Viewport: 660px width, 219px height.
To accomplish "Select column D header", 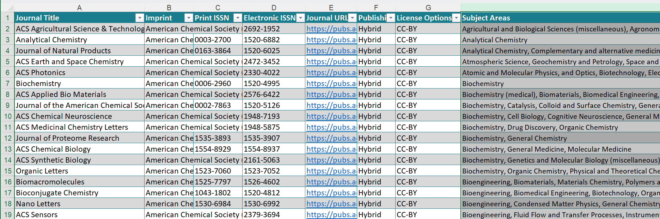I will click(x=274, y=8).
